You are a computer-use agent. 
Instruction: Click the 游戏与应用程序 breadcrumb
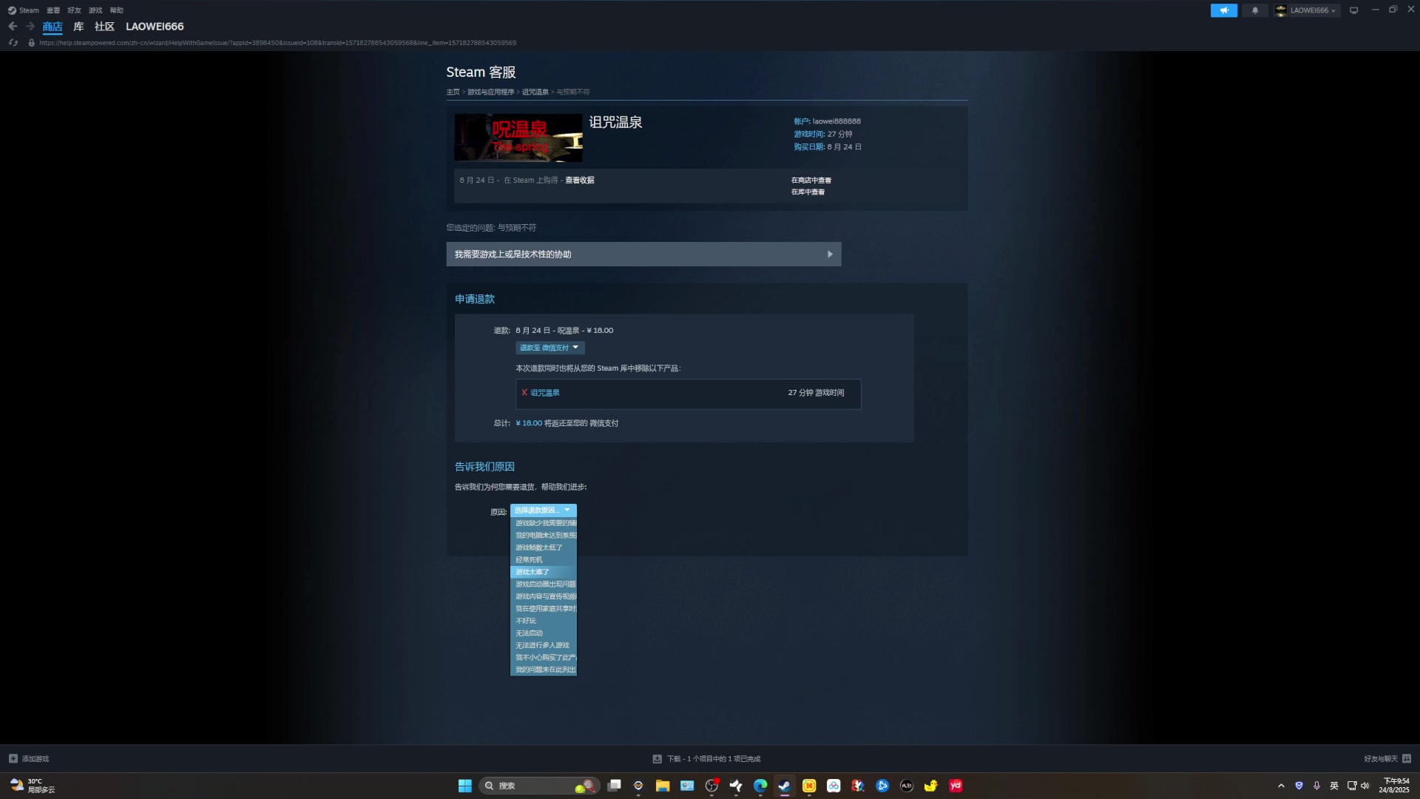click(x=490, y=92)
